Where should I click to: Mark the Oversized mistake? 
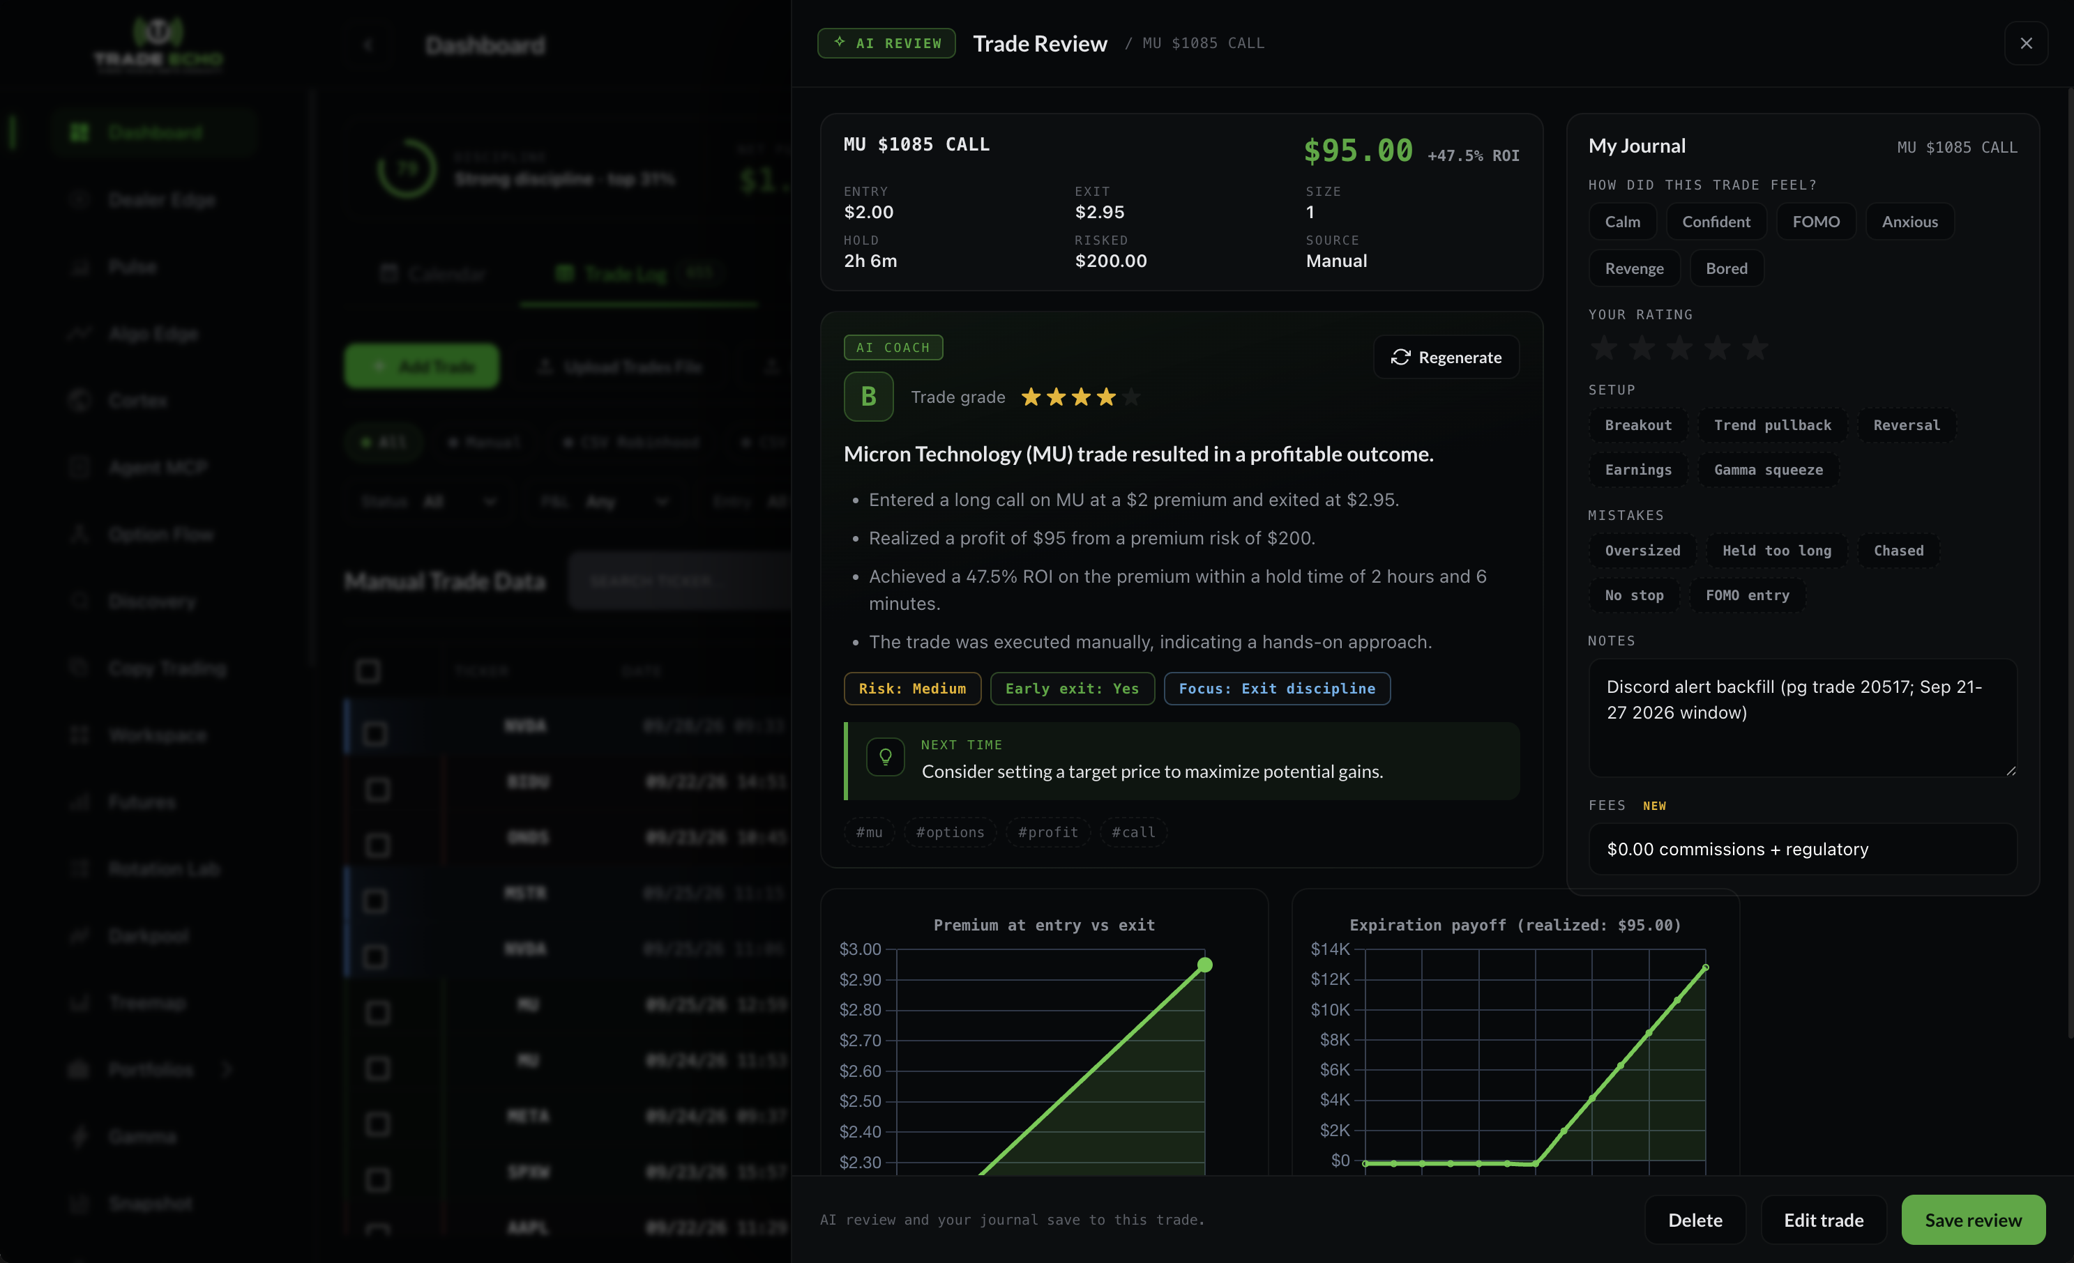point(1642,551)
